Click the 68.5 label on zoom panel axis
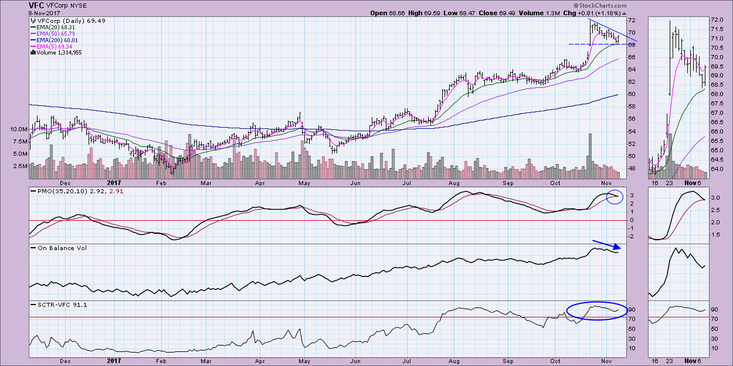 717,85
